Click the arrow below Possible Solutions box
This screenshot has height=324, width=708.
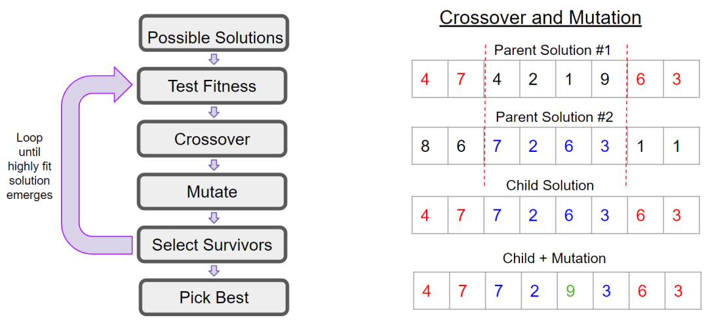213,59
